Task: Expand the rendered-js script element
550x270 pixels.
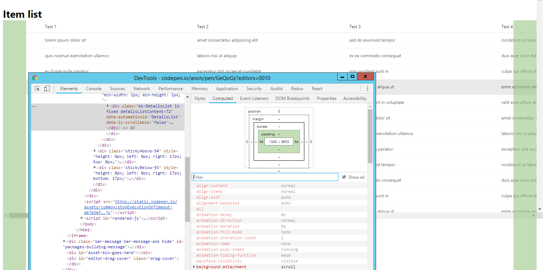Action: click(82, 218)
